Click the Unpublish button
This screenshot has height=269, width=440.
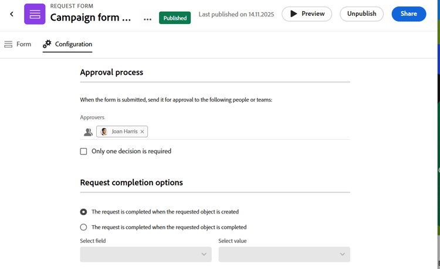click(x=361, y=14)
